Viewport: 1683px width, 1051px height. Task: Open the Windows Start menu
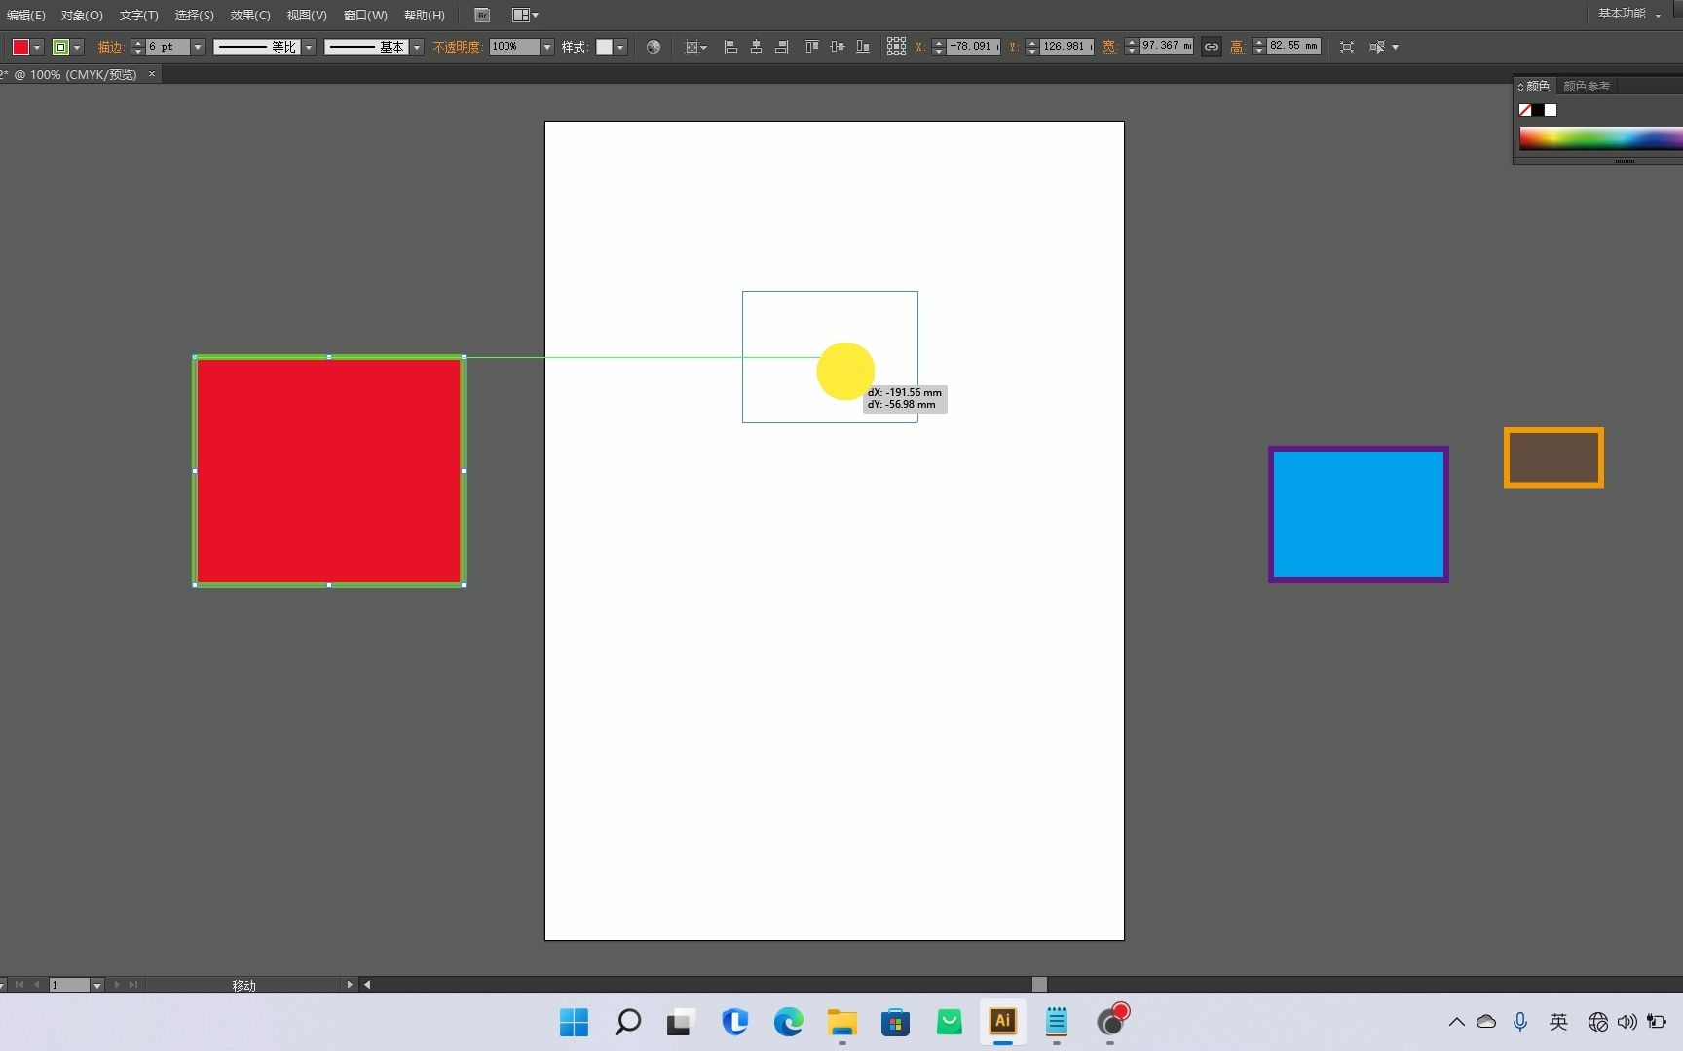[x=574, y=1022]
